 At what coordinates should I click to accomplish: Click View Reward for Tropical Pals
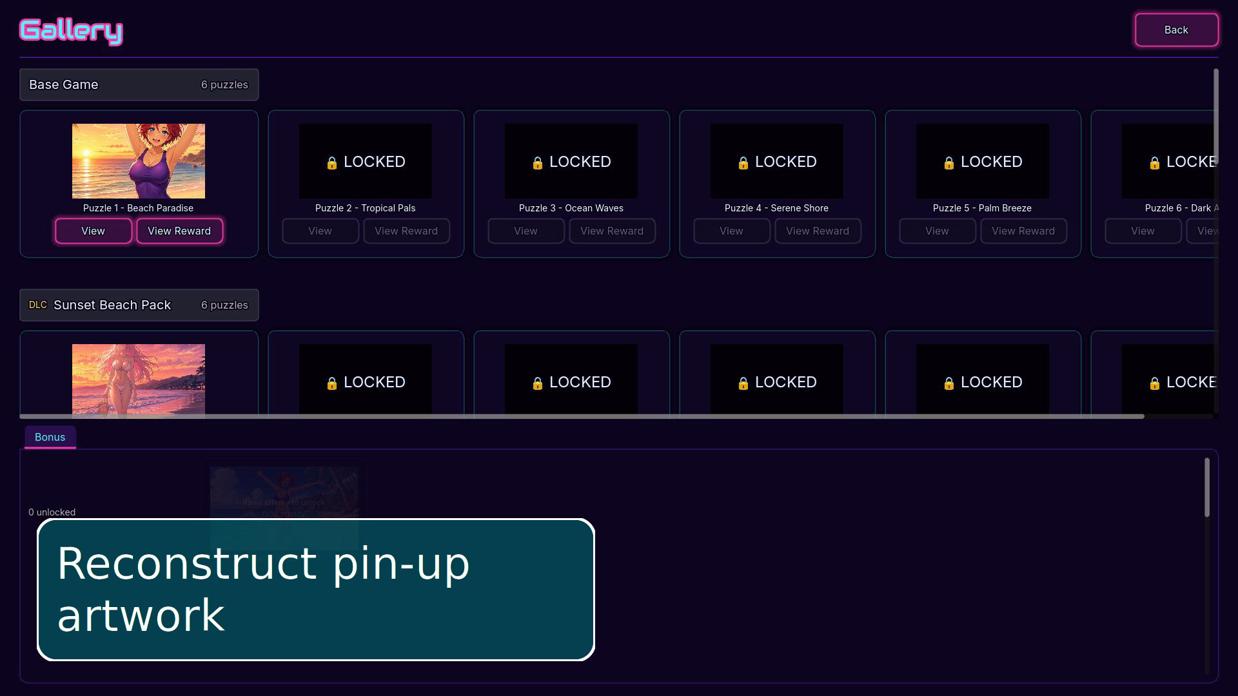(x=406, y=231)
